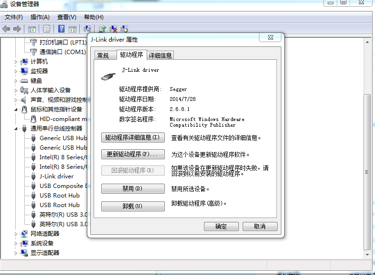Click the Back arrow toolbar icon

click(6, 29)
